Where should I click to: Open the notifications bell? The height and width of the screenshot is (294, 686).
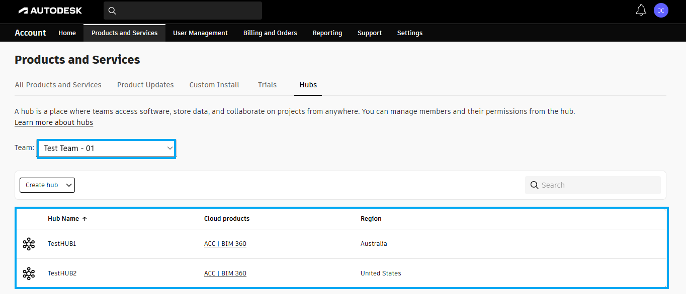tap(641, 10)
